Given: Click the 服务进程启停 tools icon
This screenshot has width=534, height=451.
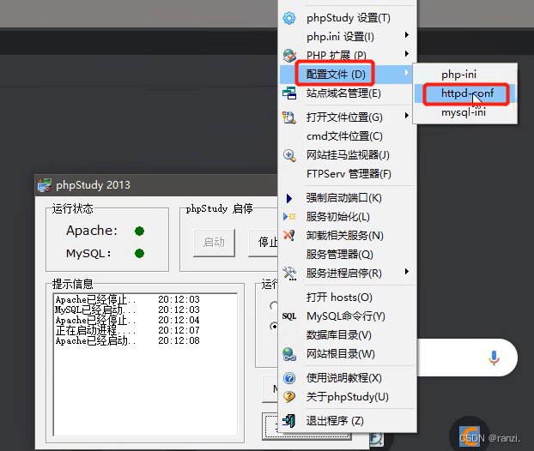Looking at the screenshot, I should coord(289,274).
